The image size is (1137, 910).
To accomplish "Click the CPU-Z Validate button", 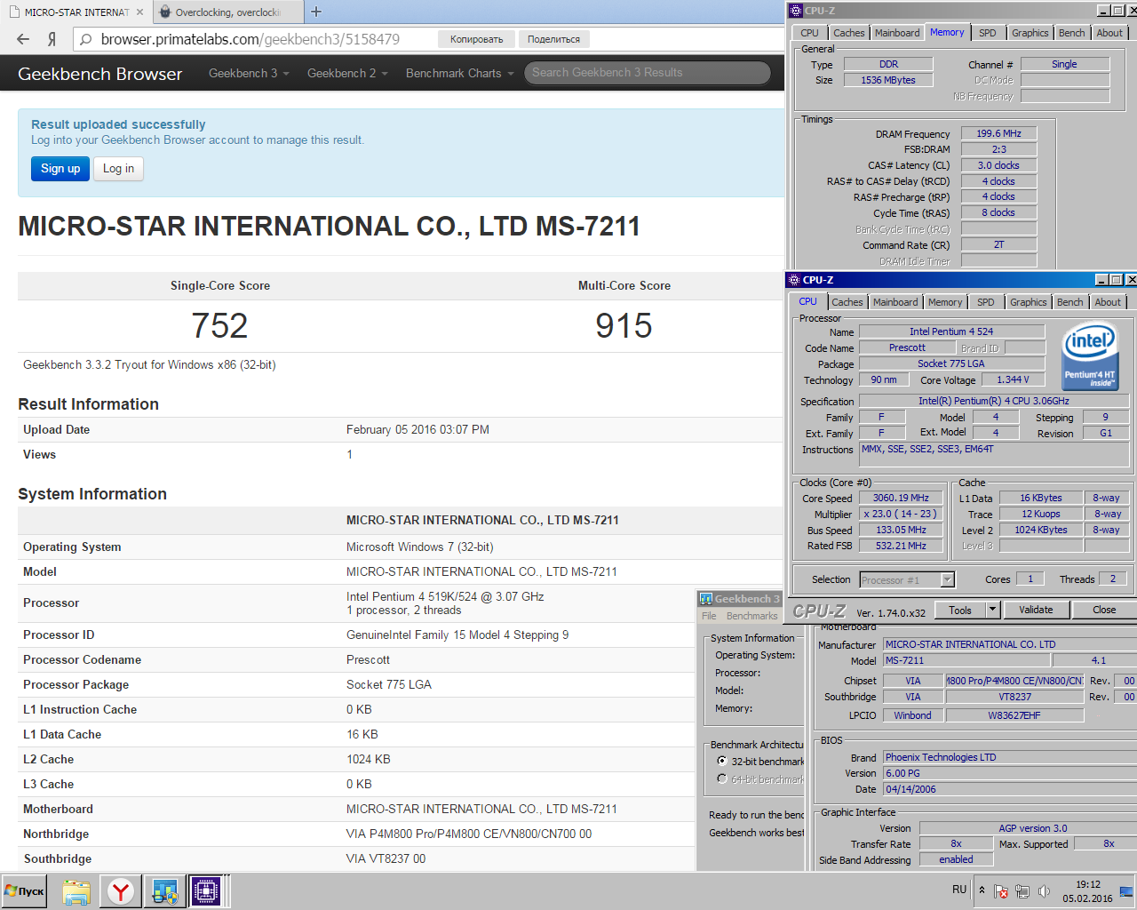I will click(1036, 610).
